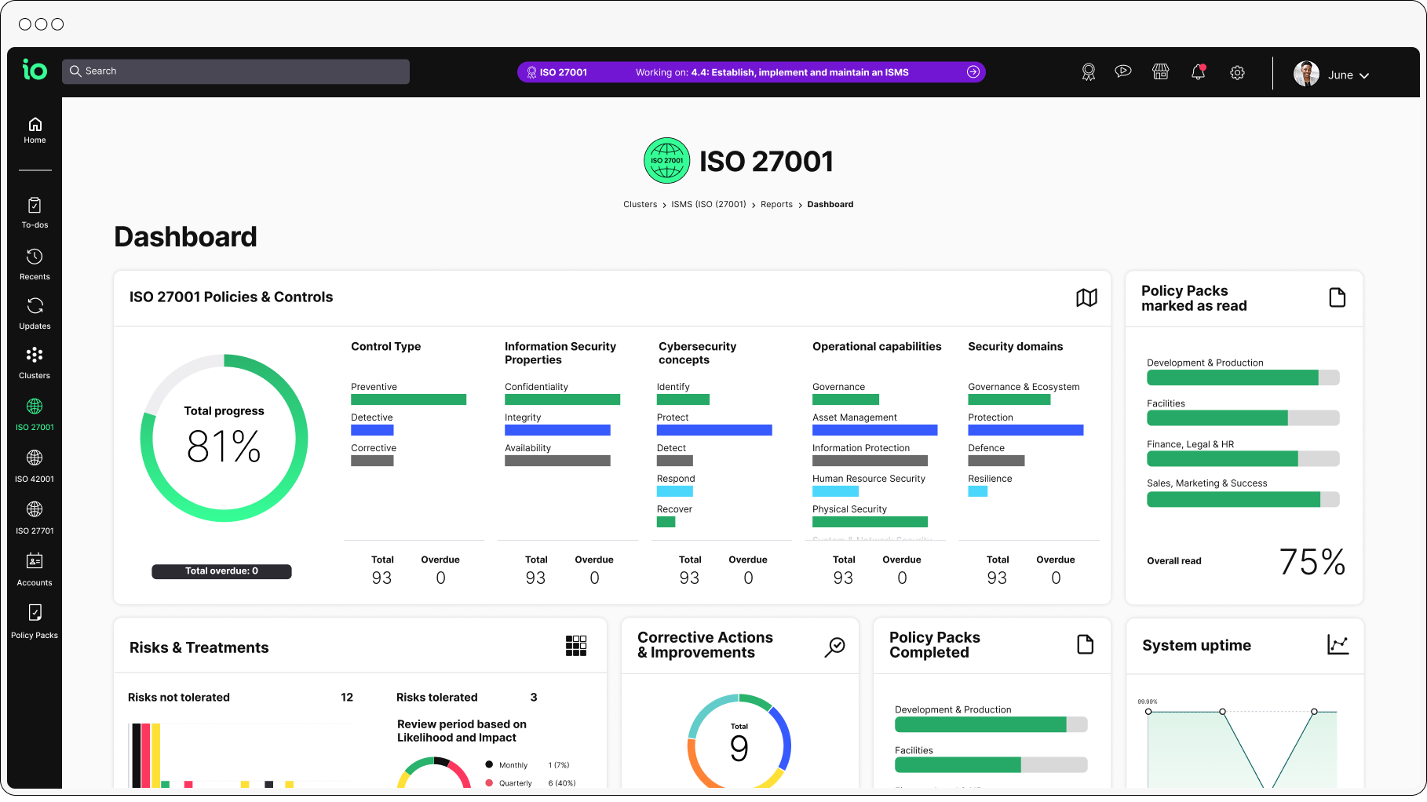Open the To-dos panel in the sidebar
Viewport: 1427px width, 802px height.
(35, 210)
